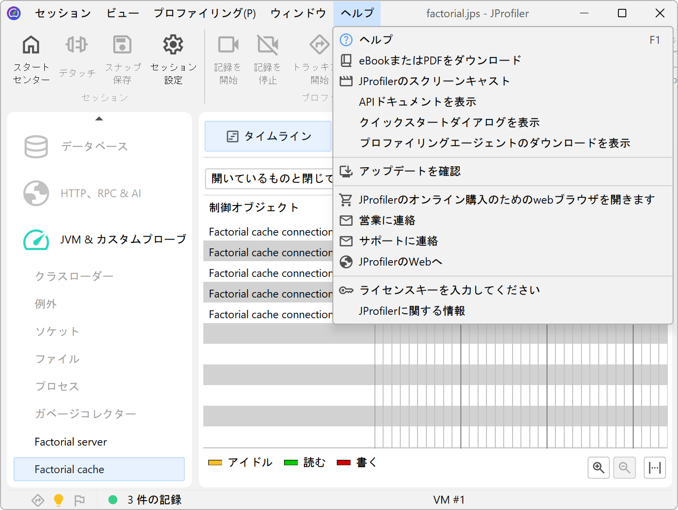Select 'アップデートを確認' menu entry
The image size is (678, 510).
pyautogui.click(x=410, y=171)
